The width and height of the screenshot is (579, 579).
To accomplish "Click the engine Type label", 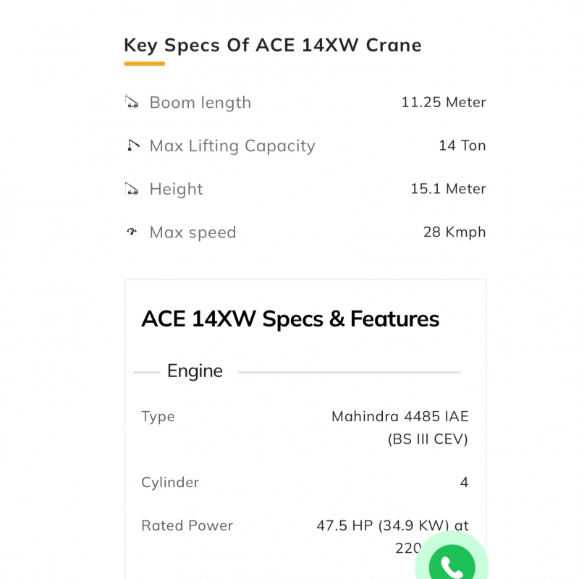I will (158, 417).
